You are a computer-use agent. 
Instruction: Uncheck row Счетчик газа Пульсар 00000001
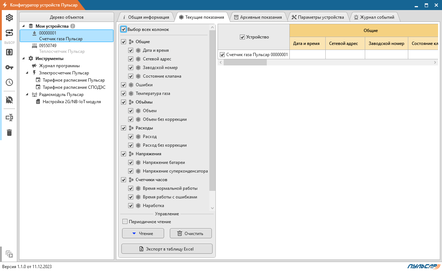click(222, 55)
